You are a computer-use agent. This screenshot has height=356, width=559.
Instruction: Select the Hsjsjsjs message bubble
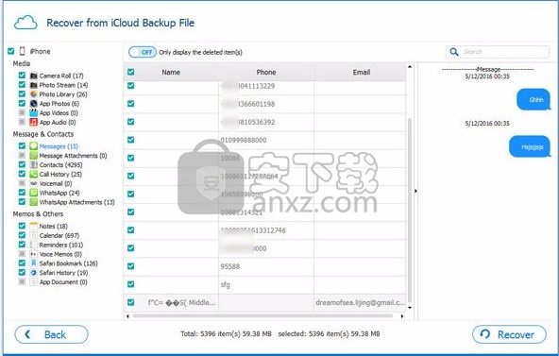click(x=530, y=146)
